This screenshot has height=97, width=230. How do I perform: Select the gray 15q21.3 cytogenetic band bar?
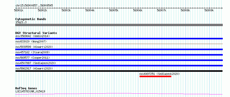tap(119, 25)
